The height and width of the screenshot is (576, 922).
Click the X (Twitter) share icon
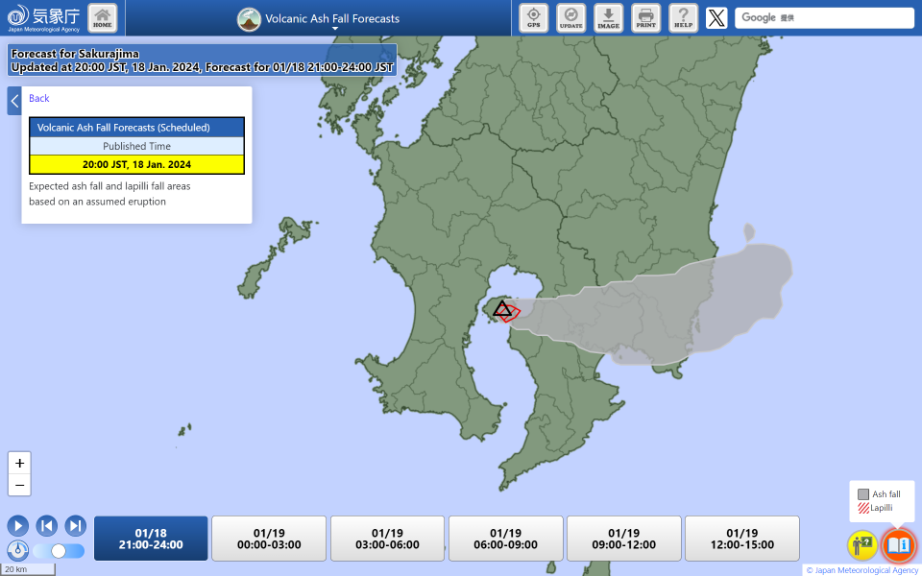(716, 17)
